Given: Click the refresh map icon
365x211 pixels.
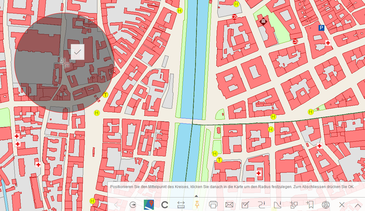Looking at the screenshot, I should tap(165, 205).
